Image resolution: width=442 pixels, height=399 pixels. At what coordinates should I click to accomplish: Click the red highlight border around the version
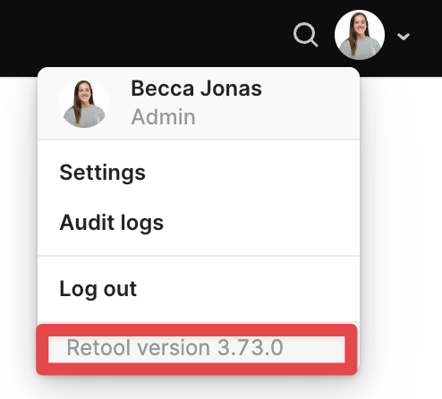point(197,330)
